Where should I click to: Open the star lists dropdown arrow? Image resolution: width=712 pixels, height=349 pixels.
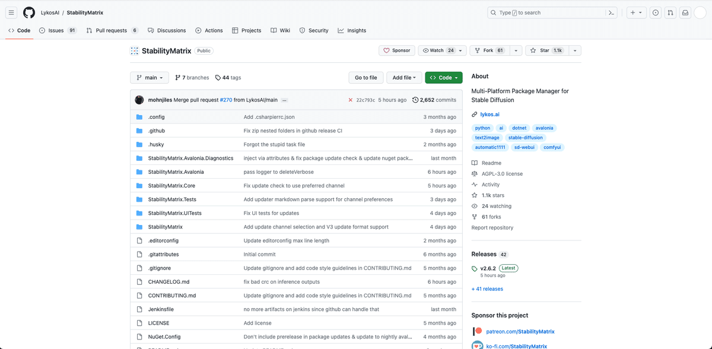(574, 50)
